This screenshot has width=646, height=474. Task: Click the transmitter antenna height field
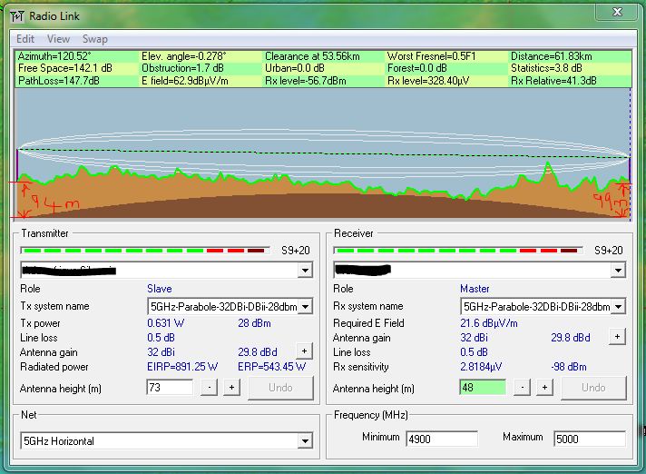coord(170,388)
